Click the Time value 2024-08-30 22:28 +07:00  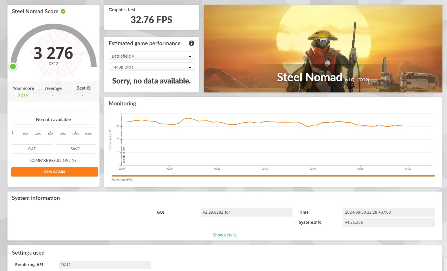389,212
